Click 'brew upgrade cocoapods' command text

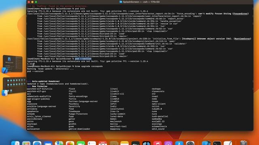[x=89, y=66]
